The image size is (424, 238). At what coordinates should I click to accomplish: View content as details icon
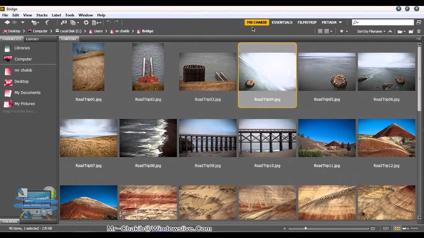point(405,228)
